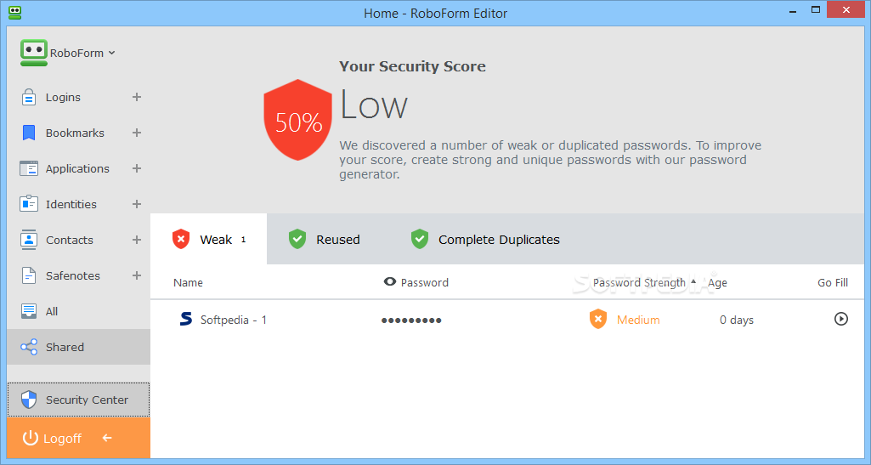Toggle password visibility with the eye icon
Viewport: 871px width, 465px height.
click(x=390, y=281)
